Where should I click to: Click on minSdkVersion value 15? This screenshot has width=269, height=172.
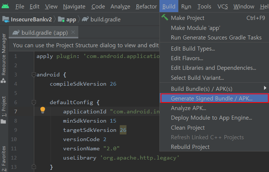113,121
